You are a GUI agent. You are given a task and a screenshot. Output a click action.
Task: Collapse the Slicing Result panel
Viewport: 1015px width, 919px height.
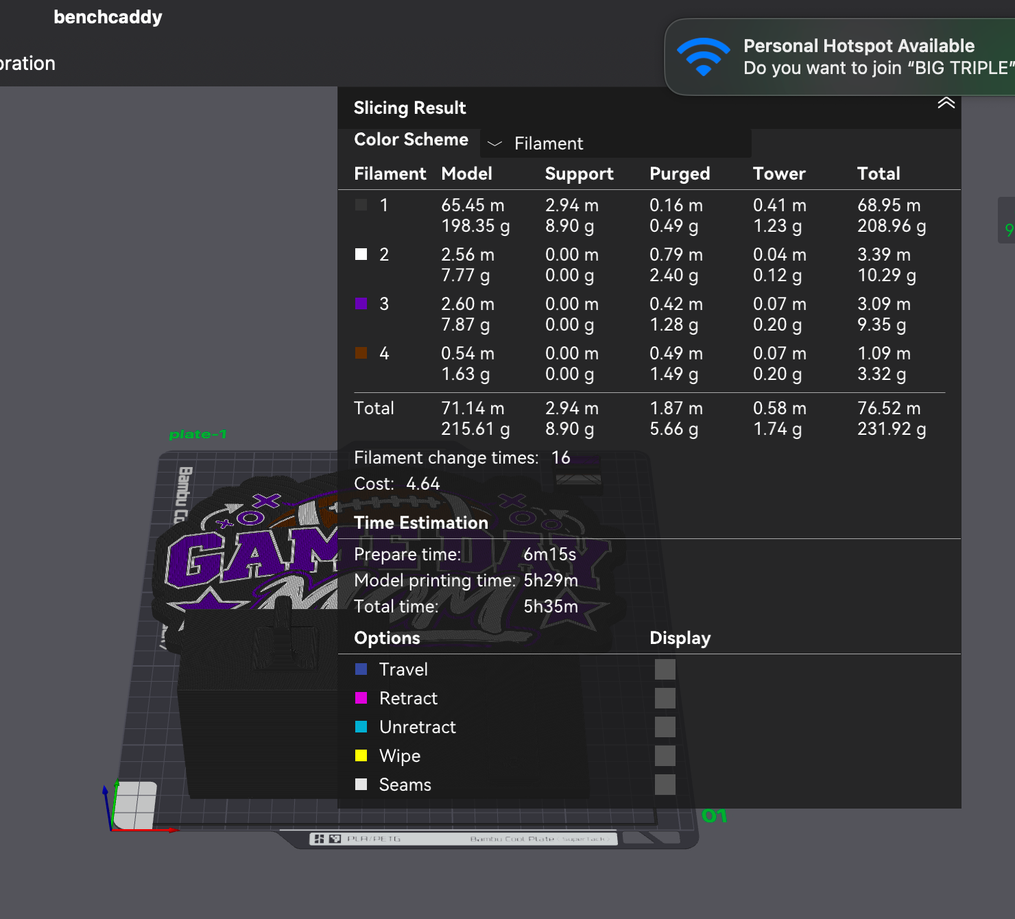(x=946, y=104)
